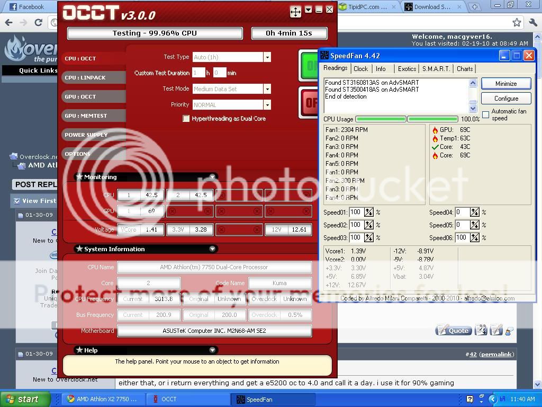Switch to the Clock tab in SpeedFan
This screenshot has height=407, width=542.
(x=360, y=68)
